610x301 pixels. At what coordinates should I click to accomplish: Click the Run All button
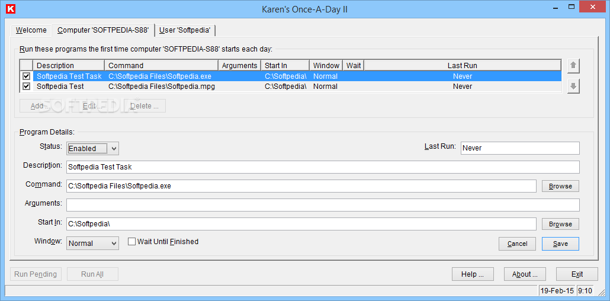[x=92, y=274]
